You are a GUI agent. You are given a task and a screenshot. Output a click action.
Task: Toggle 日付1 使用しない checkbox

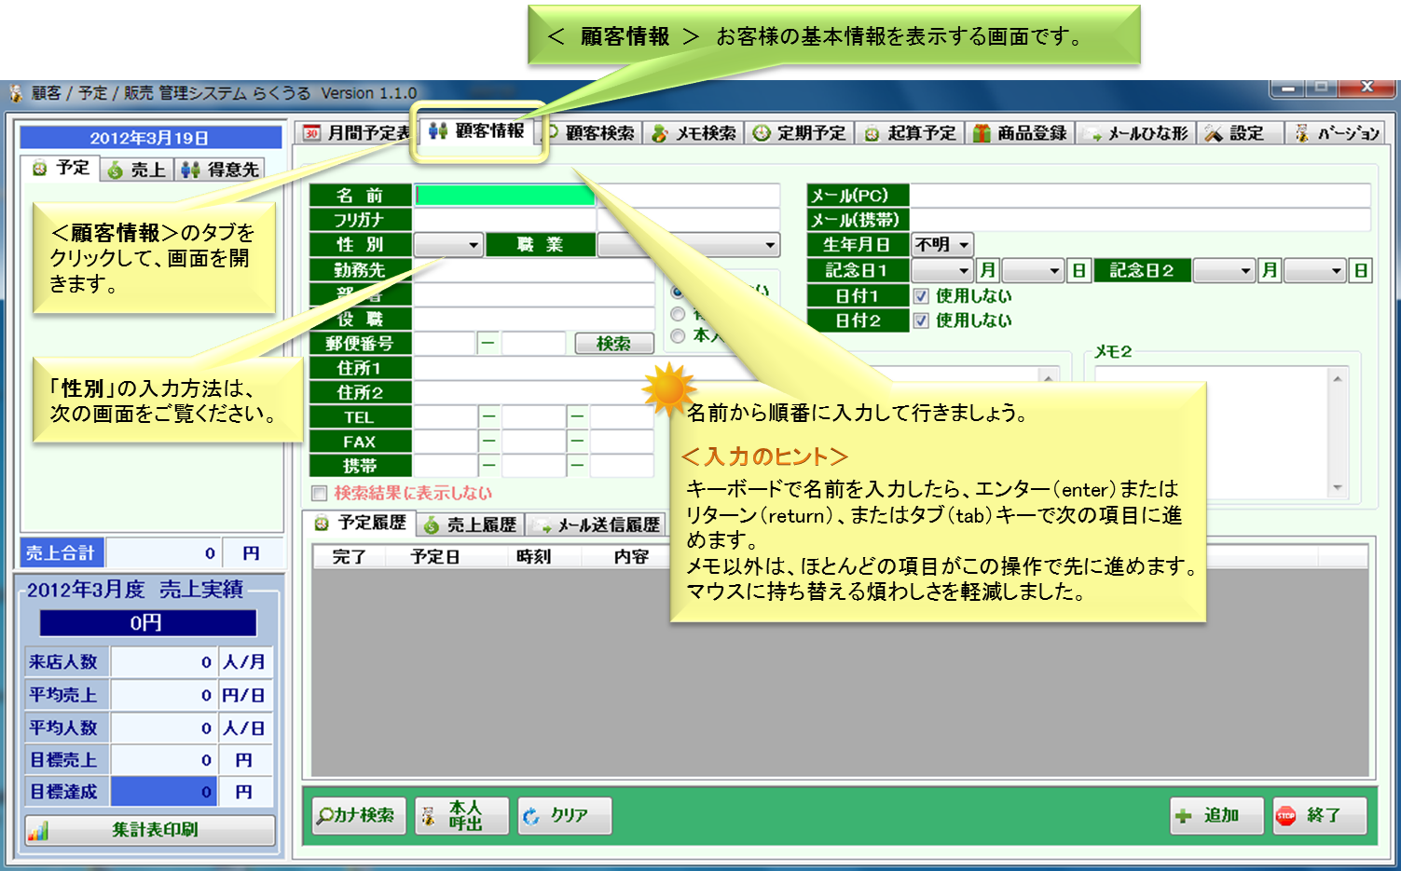pos(921,296)
